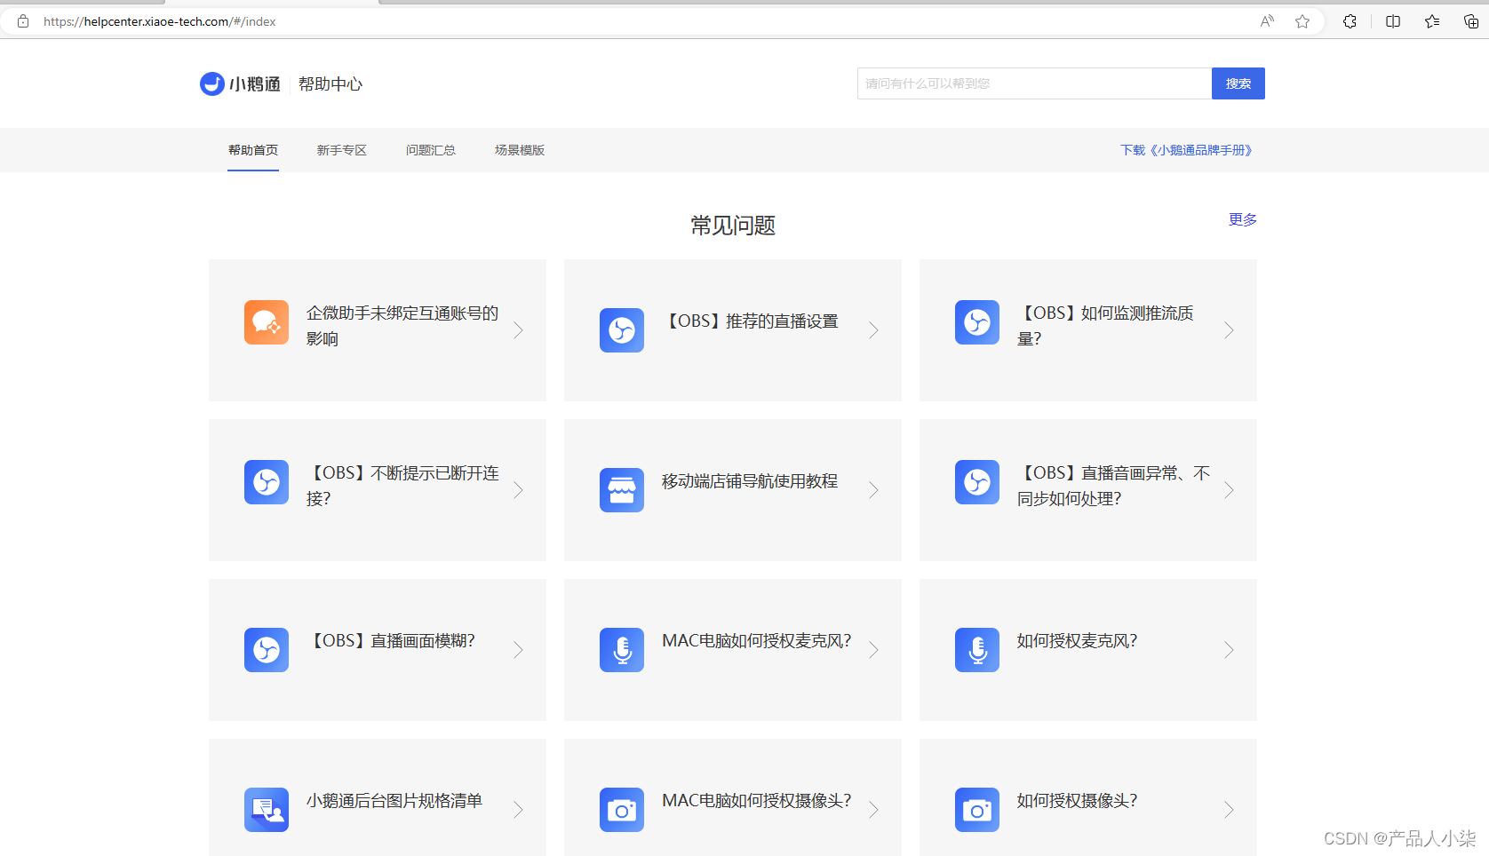Click the OBS icon beside 如何监测推流质量
The height and width of the screenshot is (856, 1489).
pyautogui.click(x=977, y=321)
